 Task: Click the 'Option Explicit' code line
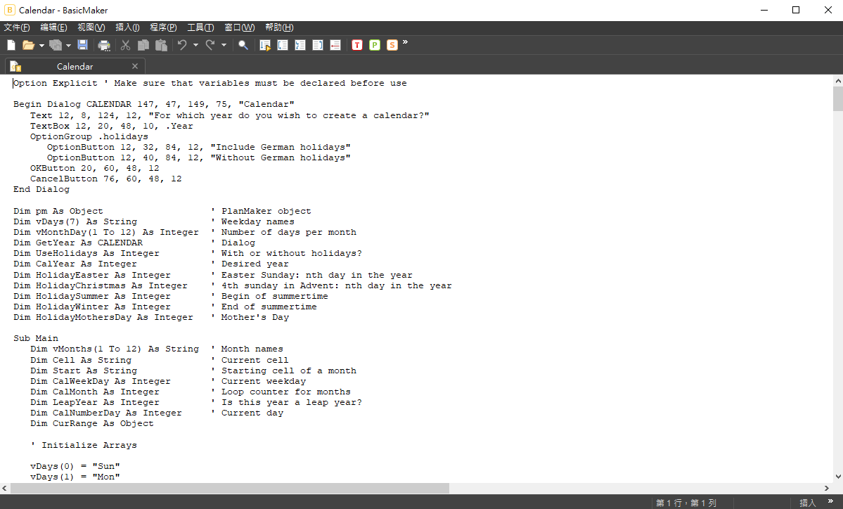210,84
